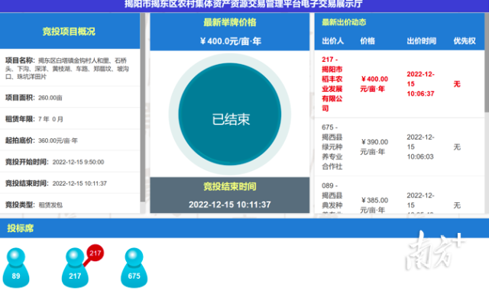
Task: Click the 最新出价动态 heading
Action: 344,22
